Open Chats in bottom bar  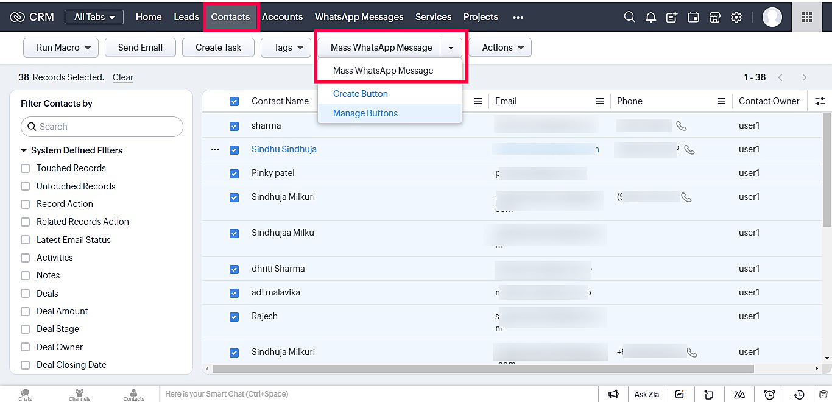tap(25, 395)
